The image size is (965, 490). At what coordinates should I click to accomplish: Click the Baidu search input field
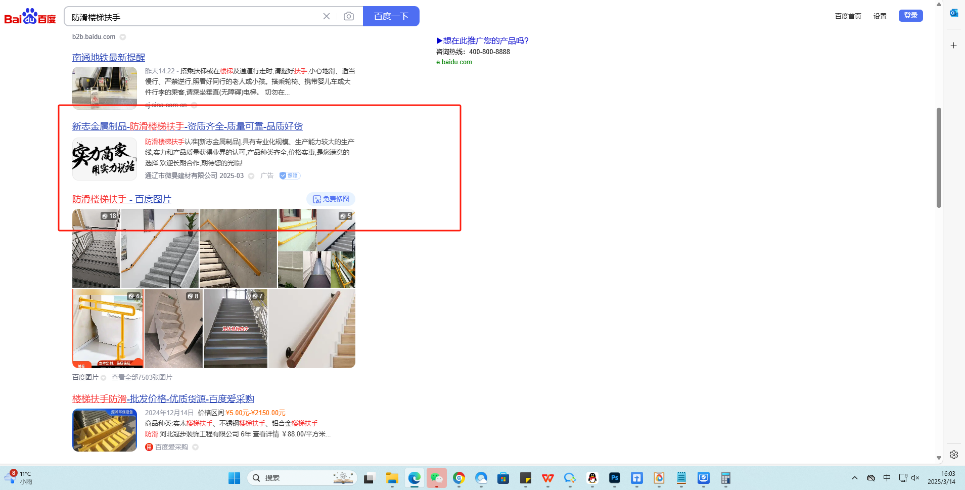pyautogui.click(x=195, y=16)
